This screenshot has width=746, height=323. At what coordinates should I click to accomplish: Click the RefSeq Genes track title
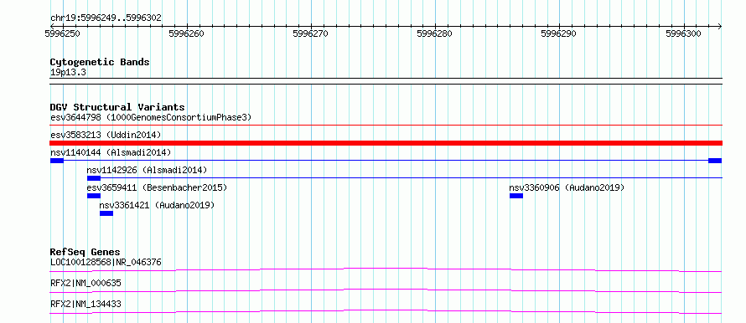(x=85, y=252)
